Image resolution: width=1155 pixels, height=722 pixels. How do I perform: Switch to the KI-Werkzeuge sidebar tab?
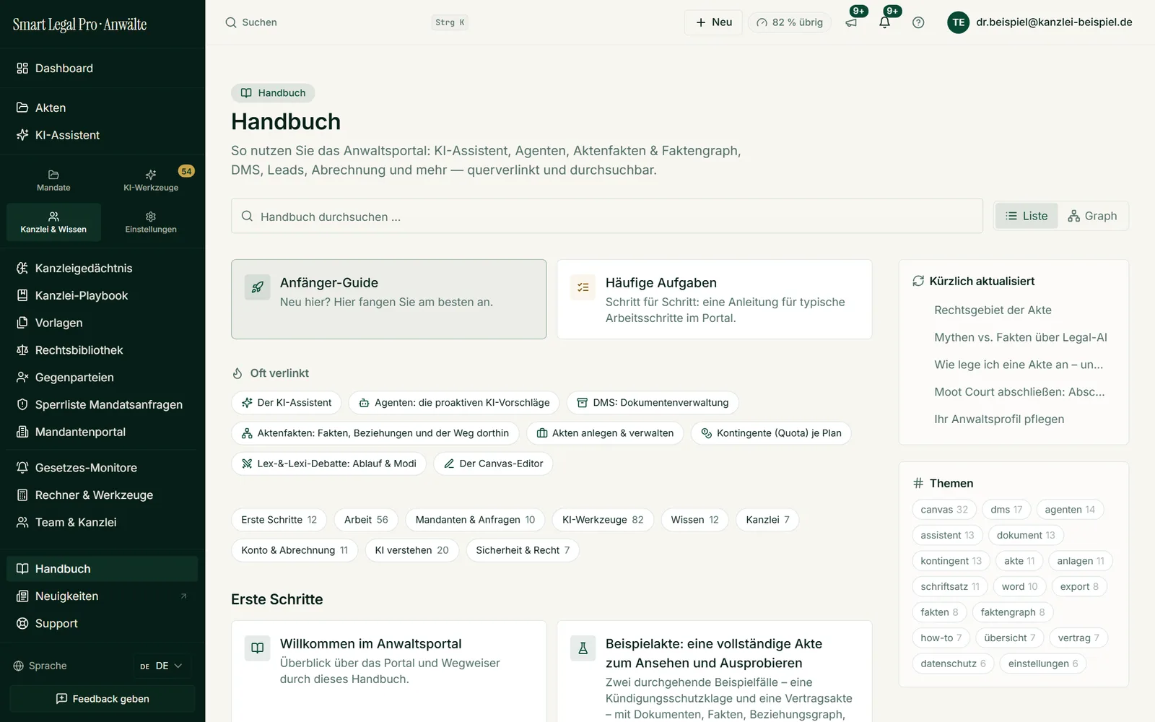pos(151,180)
